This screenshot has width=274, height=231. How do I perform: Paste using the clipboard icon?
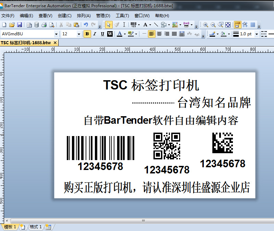click(76, 25)
